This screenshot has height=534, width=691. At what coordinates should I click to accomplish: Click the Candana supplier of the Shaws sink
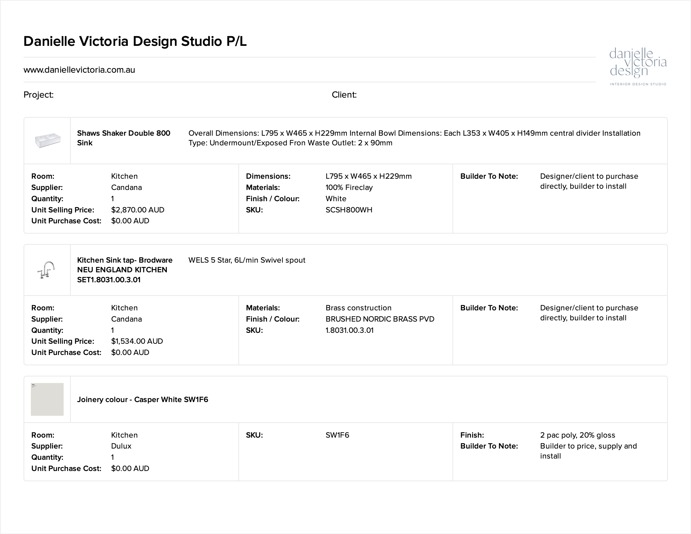[x=126, y=187]
